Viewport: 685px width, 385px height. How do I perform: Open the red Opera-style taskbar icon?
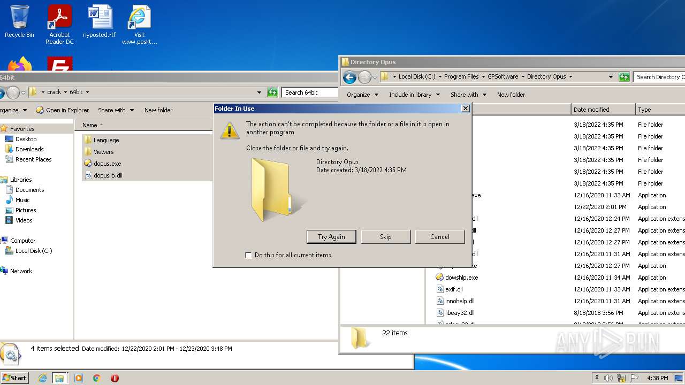[x=115, y=378]
